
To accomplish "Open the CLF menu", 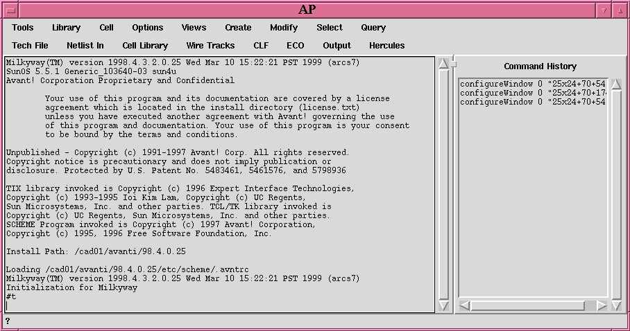I will click(x=261, y=46).
